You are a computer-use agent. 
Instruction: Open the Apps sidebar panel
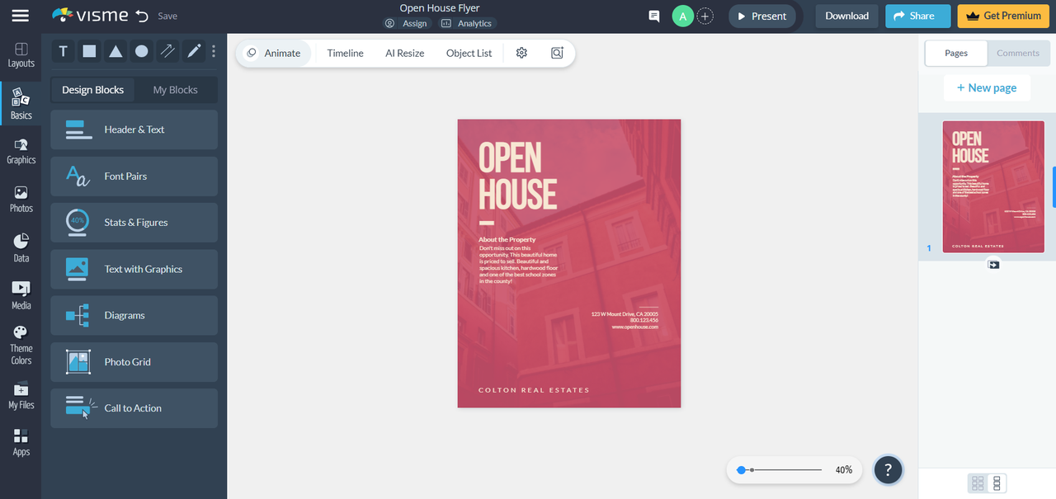click(21, 443)
